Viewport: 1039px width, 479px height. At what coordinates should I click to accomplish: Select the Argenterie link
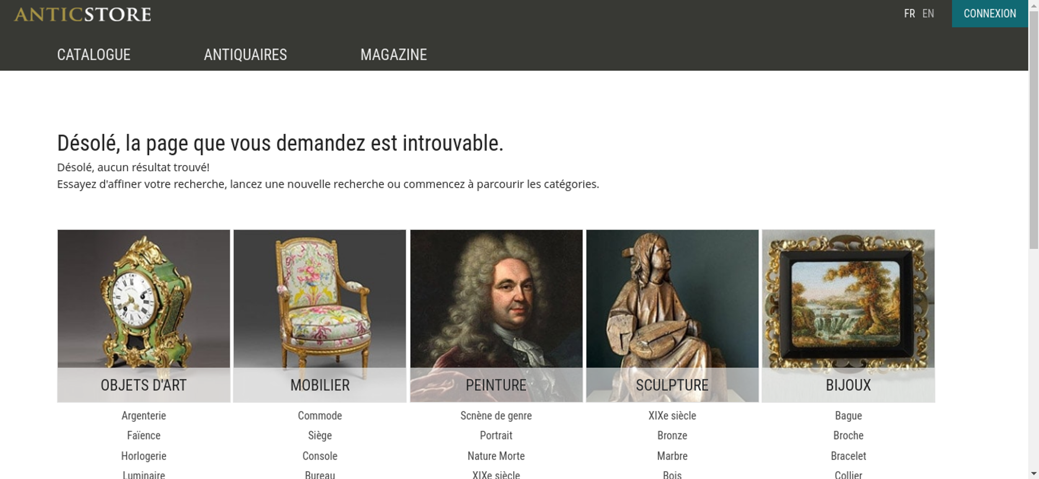144,416
